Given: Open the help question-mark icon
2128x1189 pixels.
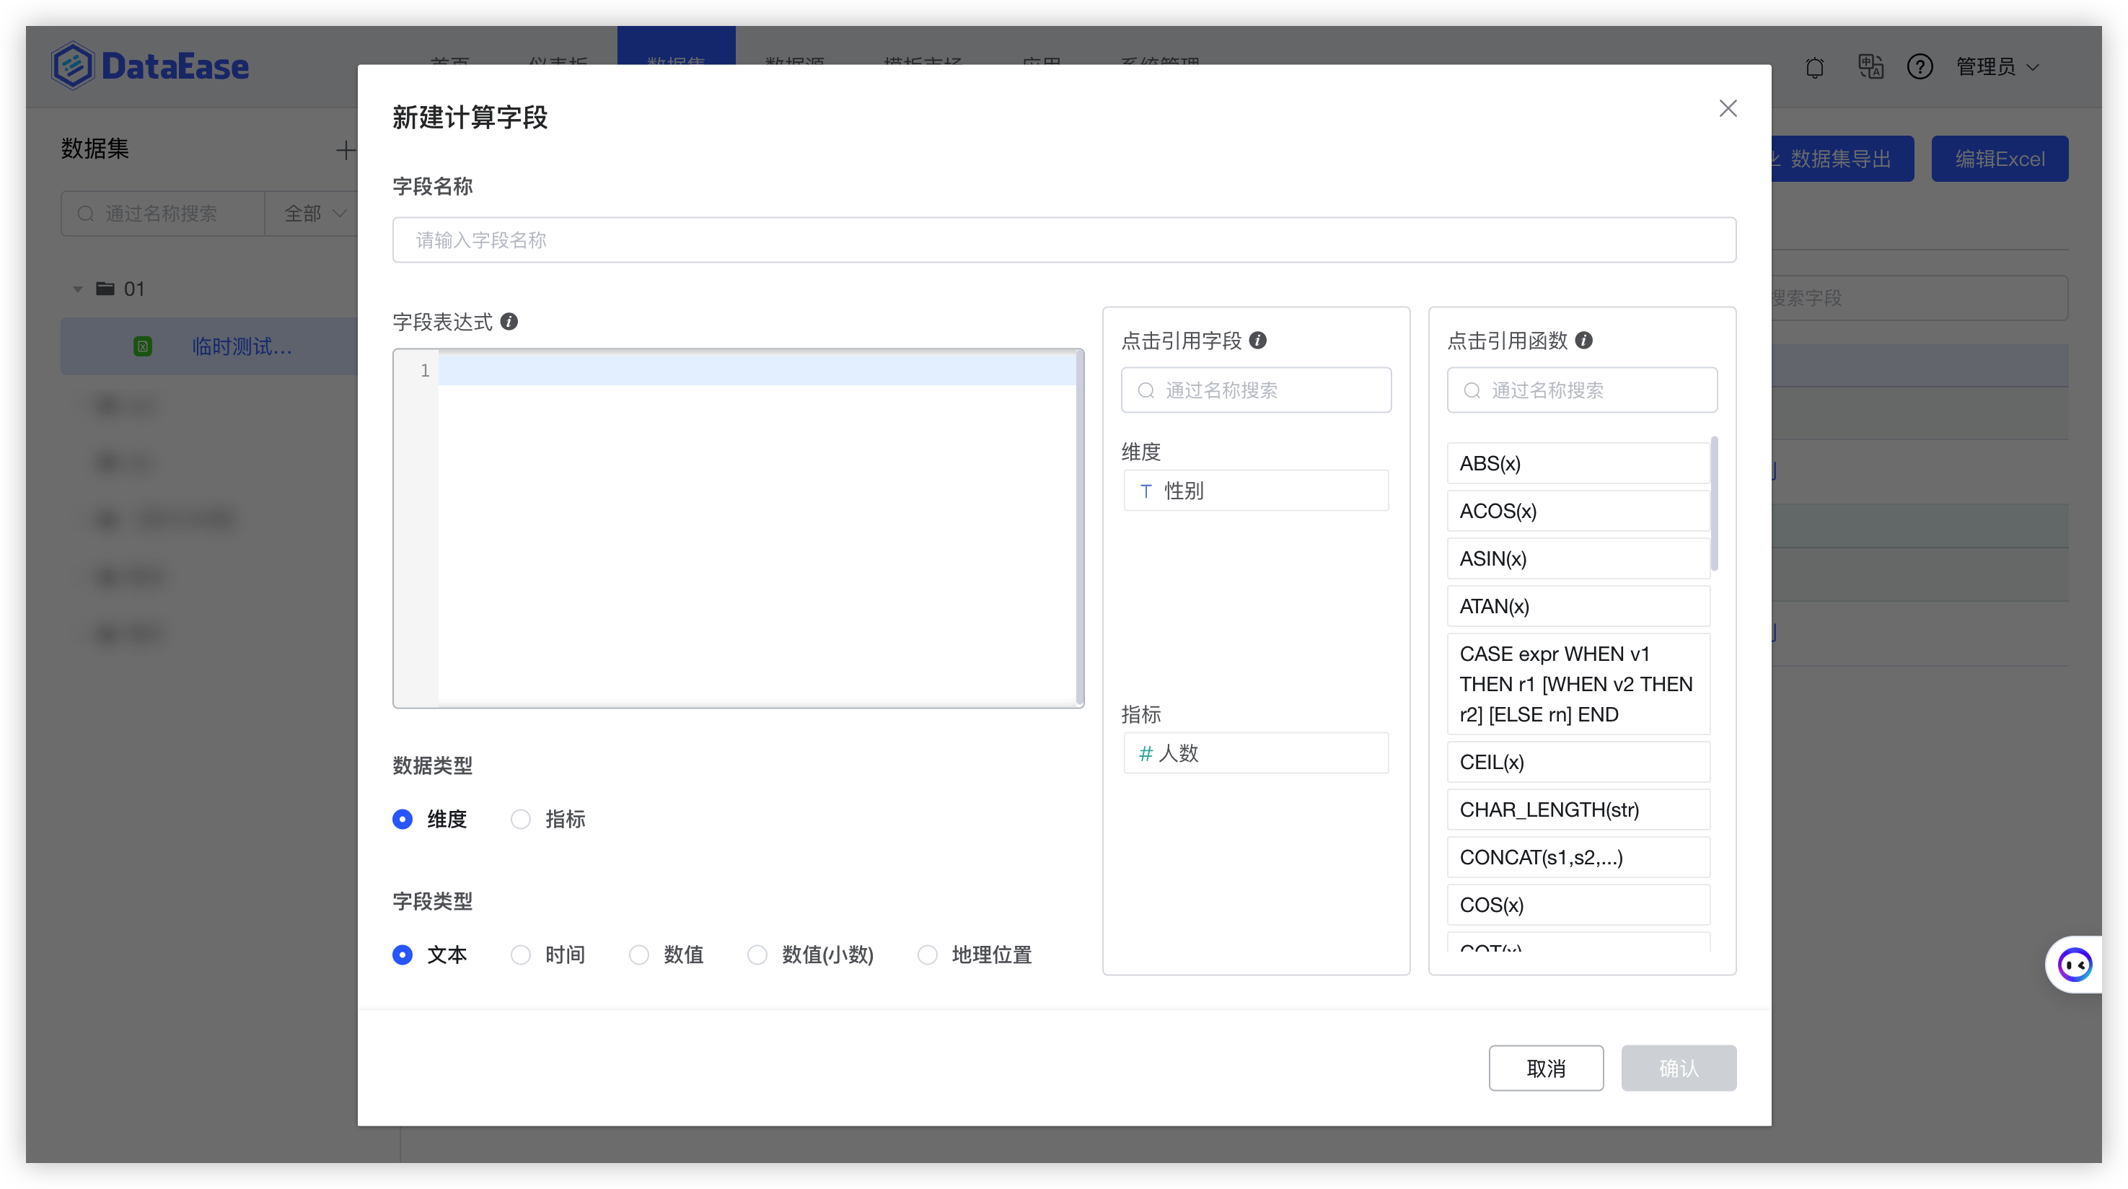Looking at the screenshot, I should pyautogui.click(x=1921, y=67).
